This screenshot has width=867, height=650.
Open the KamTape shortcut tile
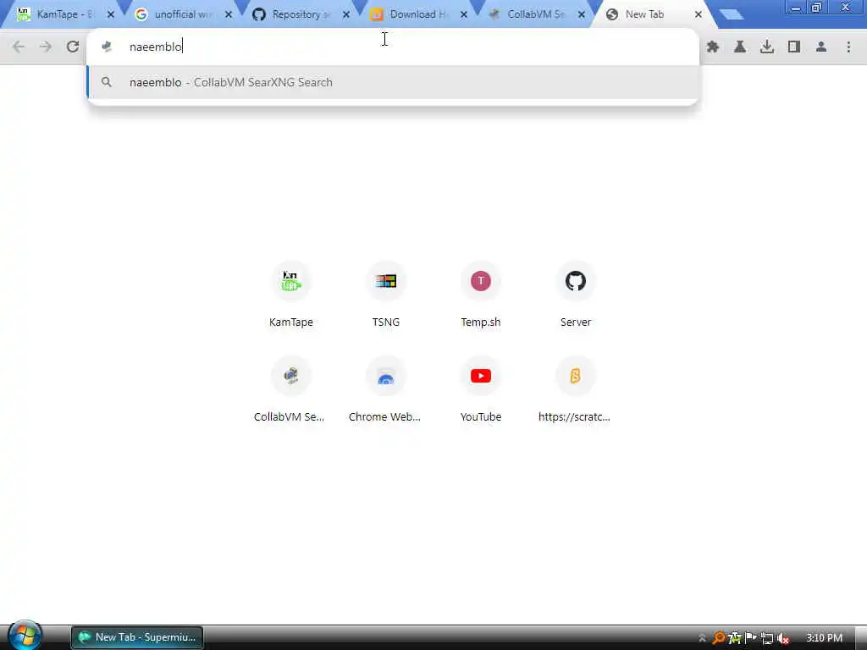(291, 295)
